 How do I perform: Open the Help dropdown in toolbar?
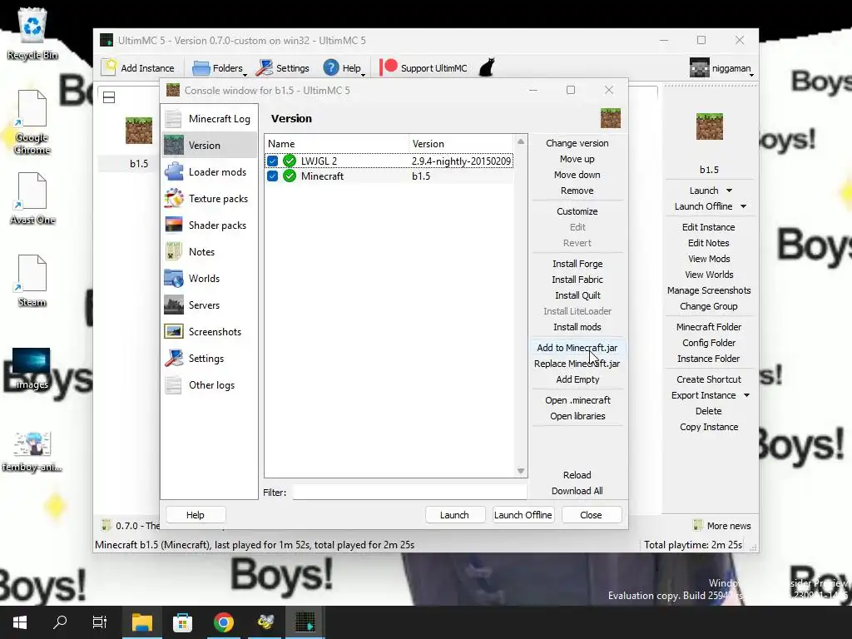[x=344, y=68]
